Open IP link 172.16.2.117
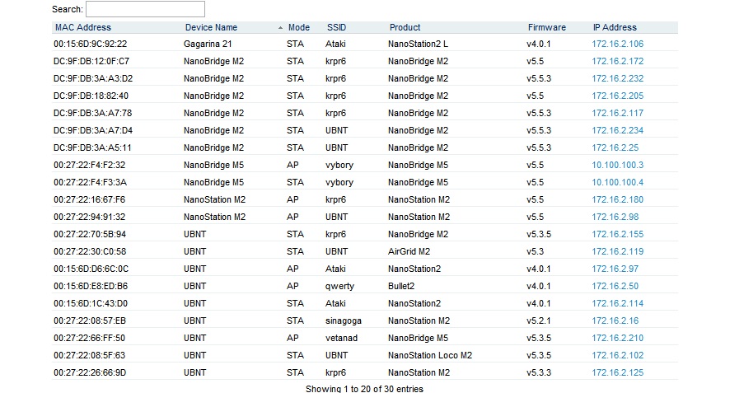The image size is (730, 393). tap(617, 113)
